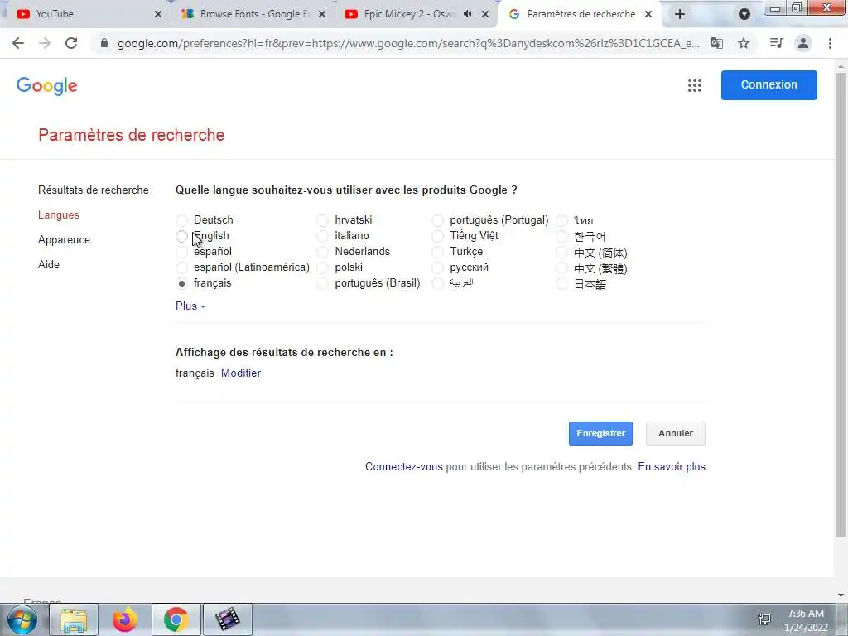Click Modifier next to français
The image size is (848, 636).
point(241,373)
